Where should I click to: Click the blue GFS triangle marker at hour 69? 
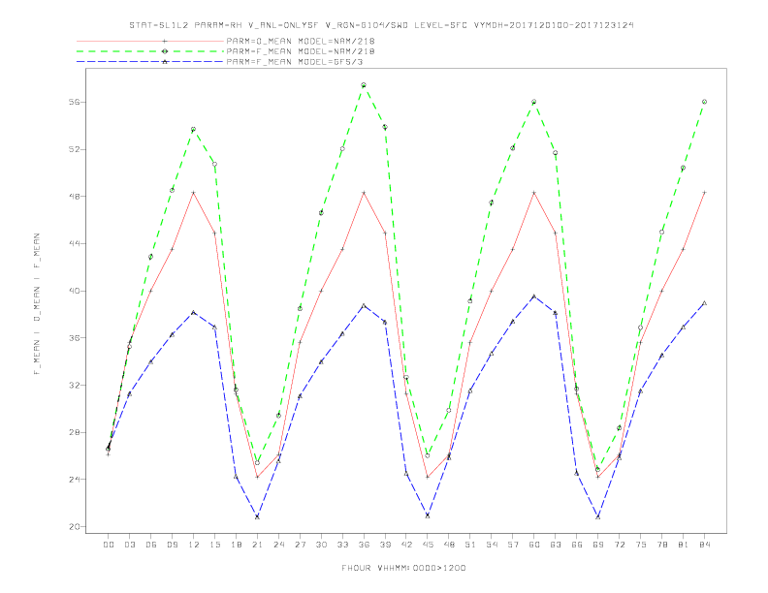[598, 516]
